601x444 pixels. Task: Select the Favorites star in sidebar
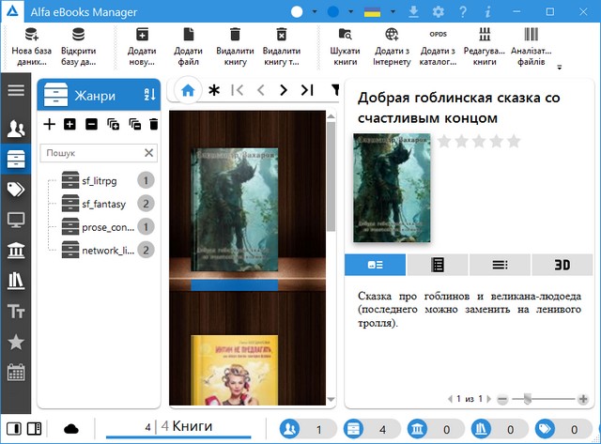click(15, 341)
